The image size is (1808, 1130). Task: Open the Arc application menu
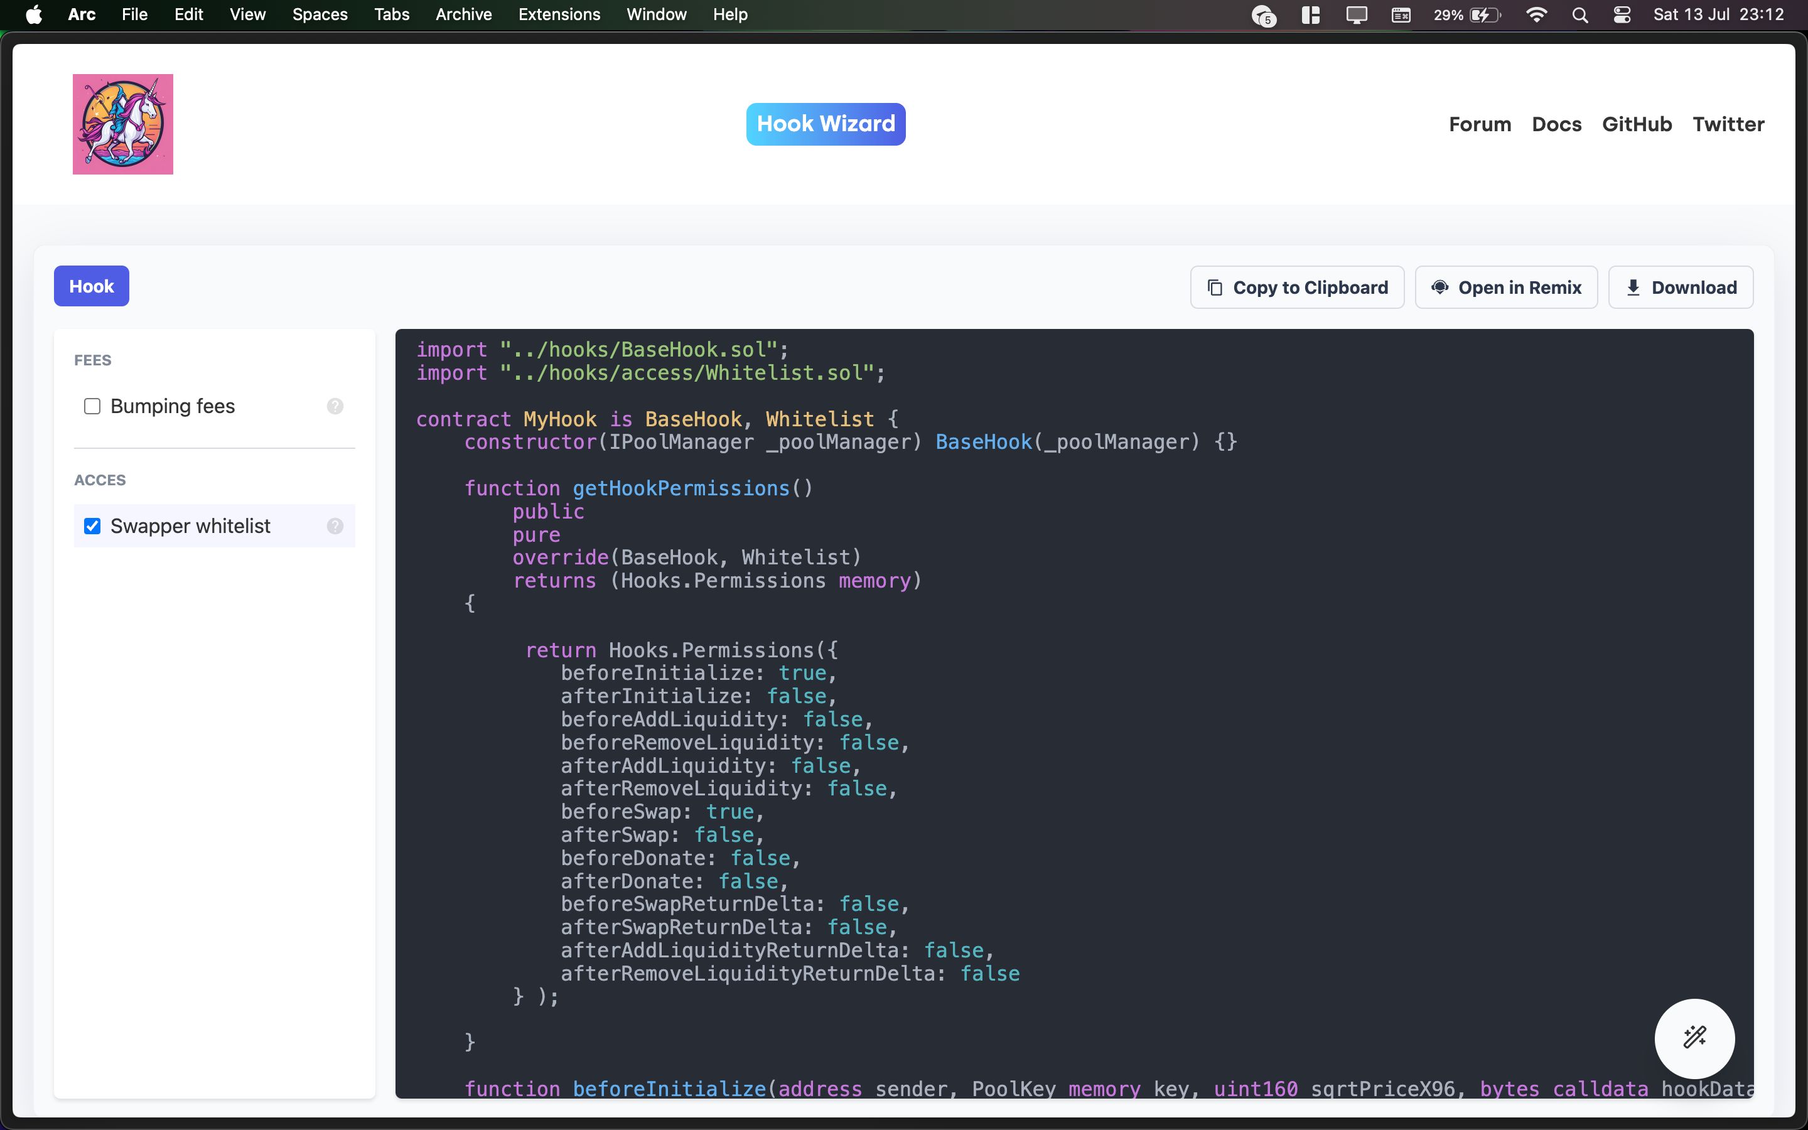coord(82,15)
